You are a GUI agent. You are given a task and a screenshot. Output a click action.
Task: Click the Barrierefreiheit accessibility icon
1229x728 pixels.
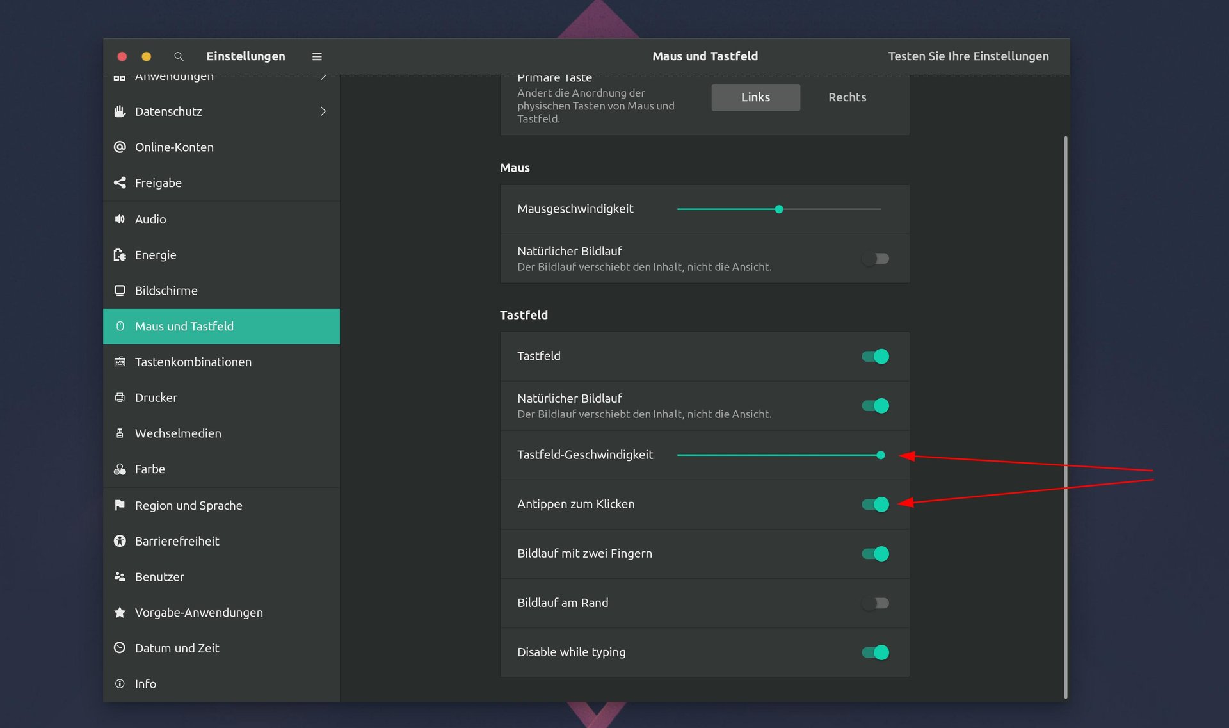(120, 541)
